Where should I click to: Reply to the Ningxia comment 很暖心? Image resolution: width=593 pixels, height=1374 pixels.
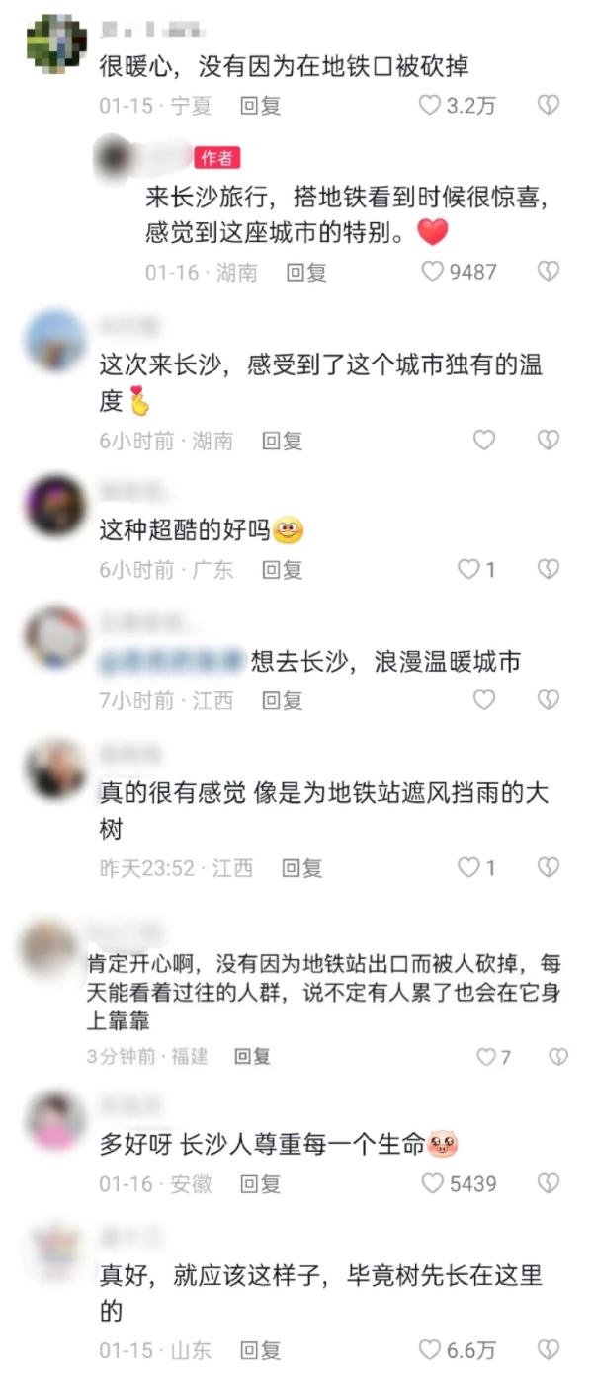(261, 105)
